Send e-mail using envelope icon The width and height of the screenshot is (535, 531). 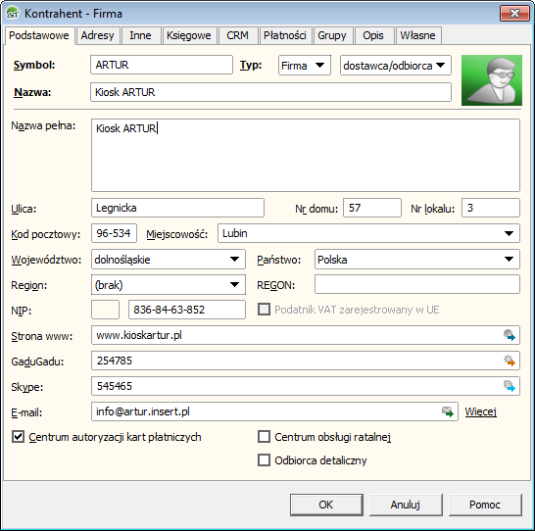(448, 411)
